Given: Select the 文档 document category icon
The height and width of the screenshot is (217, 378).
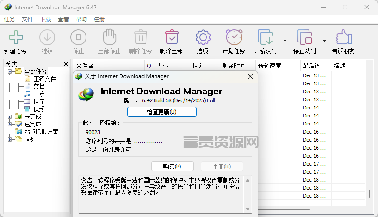Looking at the screenshot, I should [x=27, y=86].
